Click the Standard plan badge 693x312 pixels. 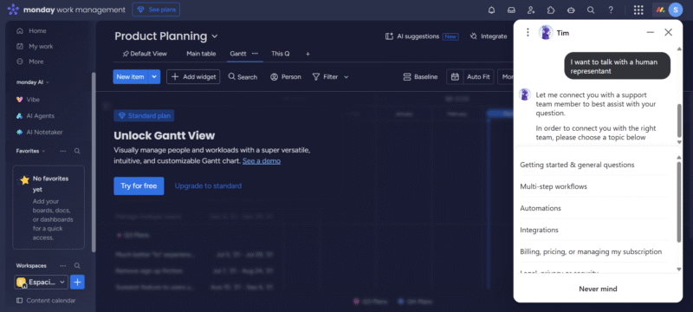[144, 116]
